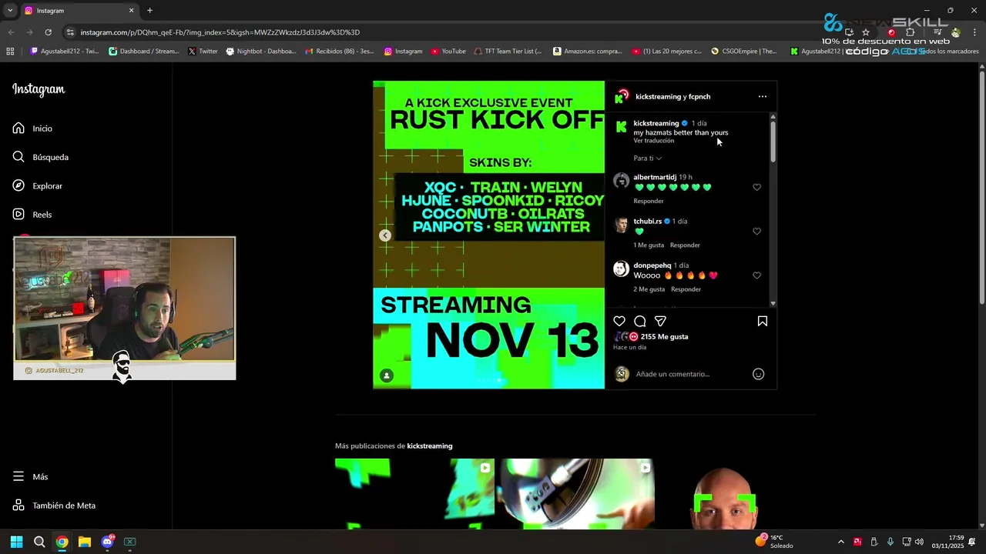Like donpepehq's comment

(756, 275)
